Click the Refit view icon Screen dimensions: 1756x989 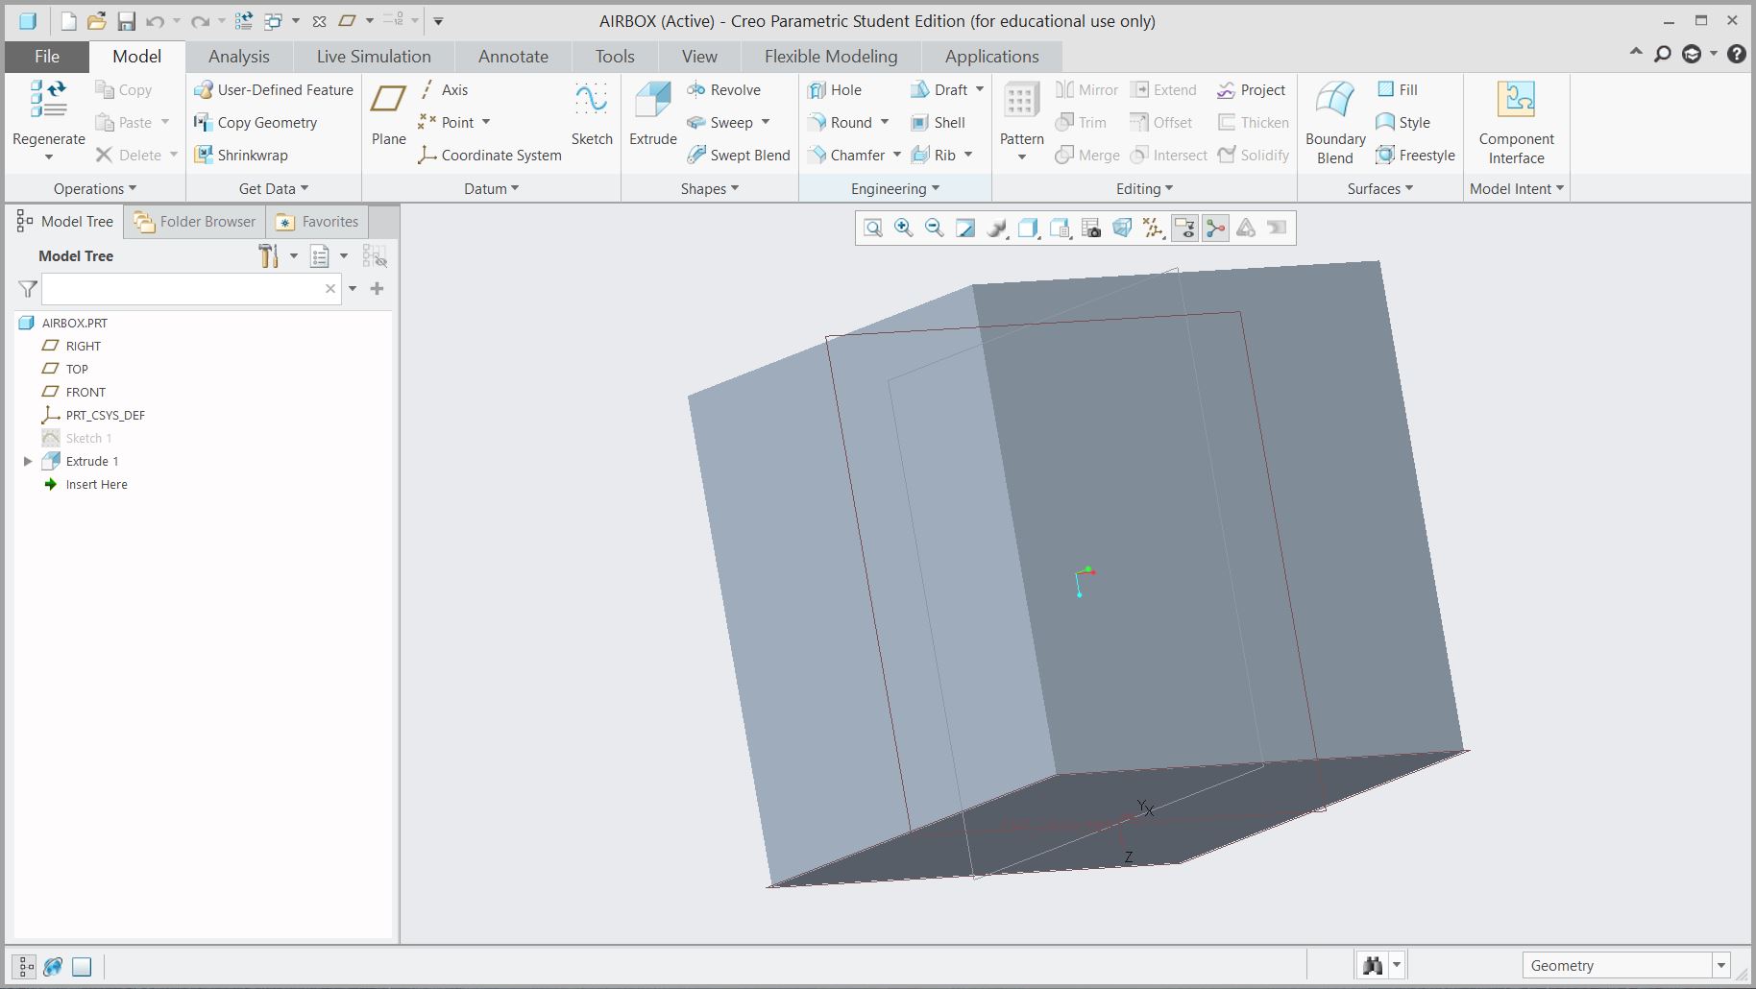click(x=872, y=228)
